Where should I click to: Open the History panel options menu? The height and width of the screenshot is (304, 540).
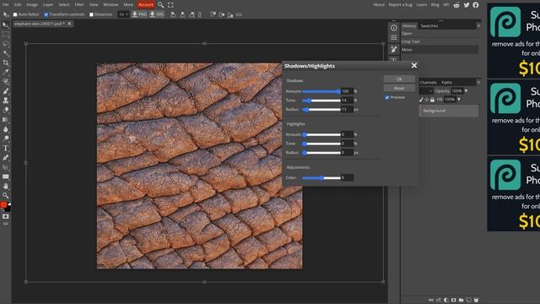[x=478, y=26]
